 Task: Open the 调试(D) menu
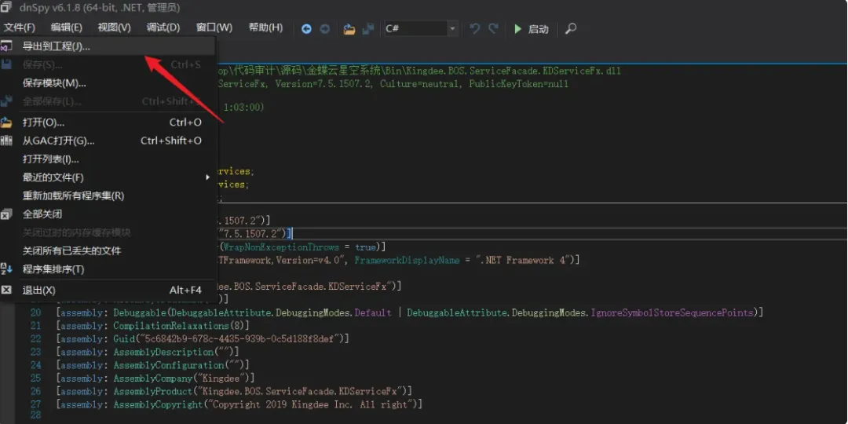(163, 27)
